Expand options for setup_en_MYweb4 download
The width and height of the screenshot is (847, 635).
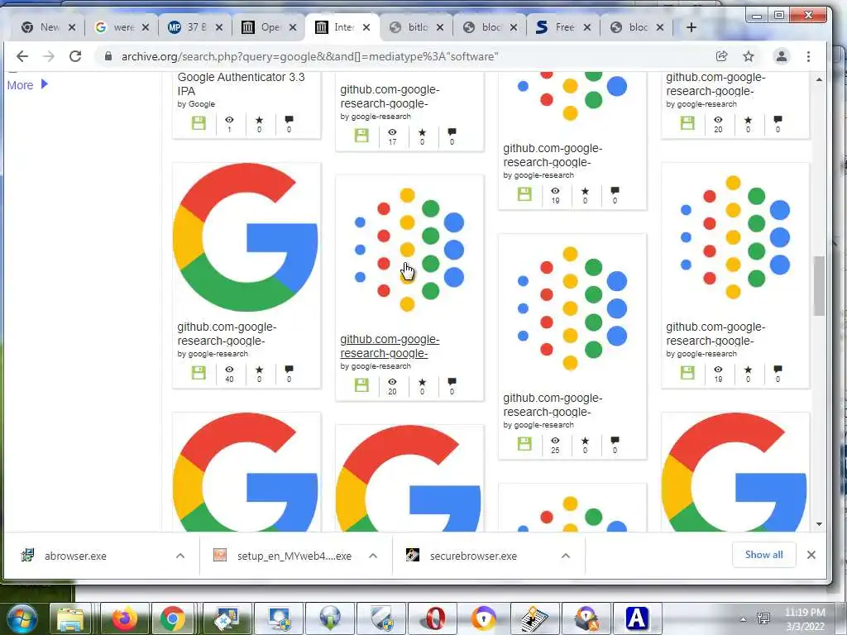click(x=373, y=556)
